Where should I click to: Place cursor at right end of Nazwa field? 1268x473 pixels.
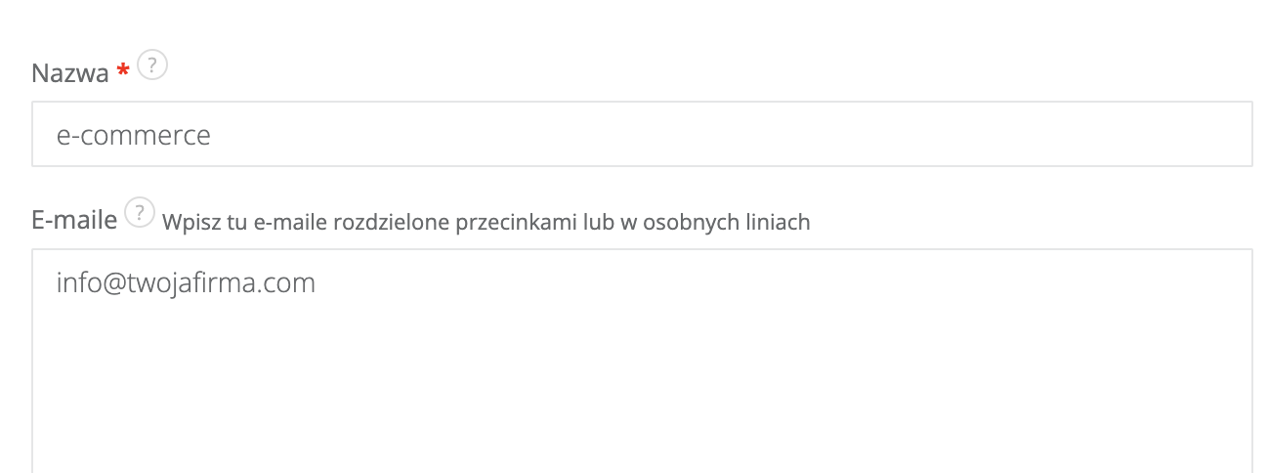[1231, 134]
